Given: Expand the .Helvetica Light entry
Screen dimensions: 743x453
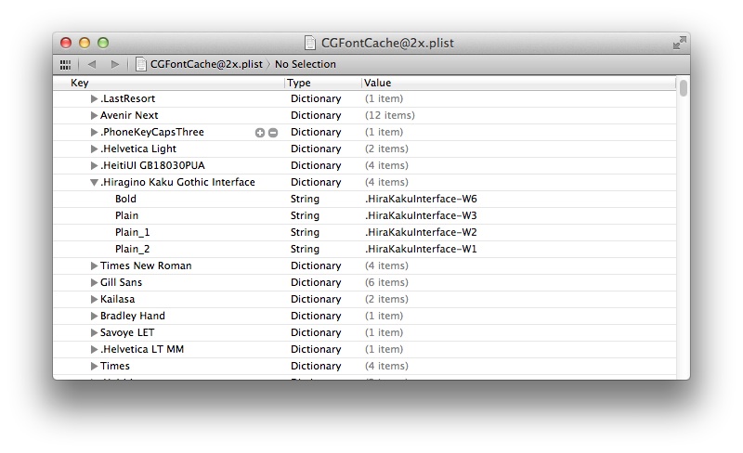Looking at the screenshot, I should pos(94,149).
